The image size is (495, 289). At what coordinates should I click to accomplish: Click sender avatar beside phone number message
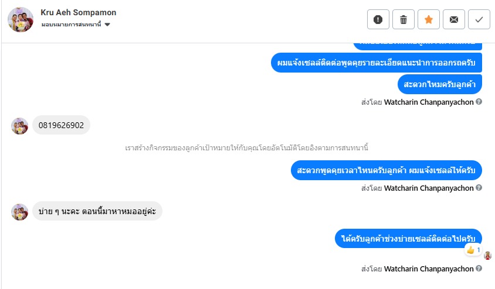tap(20, 126)
